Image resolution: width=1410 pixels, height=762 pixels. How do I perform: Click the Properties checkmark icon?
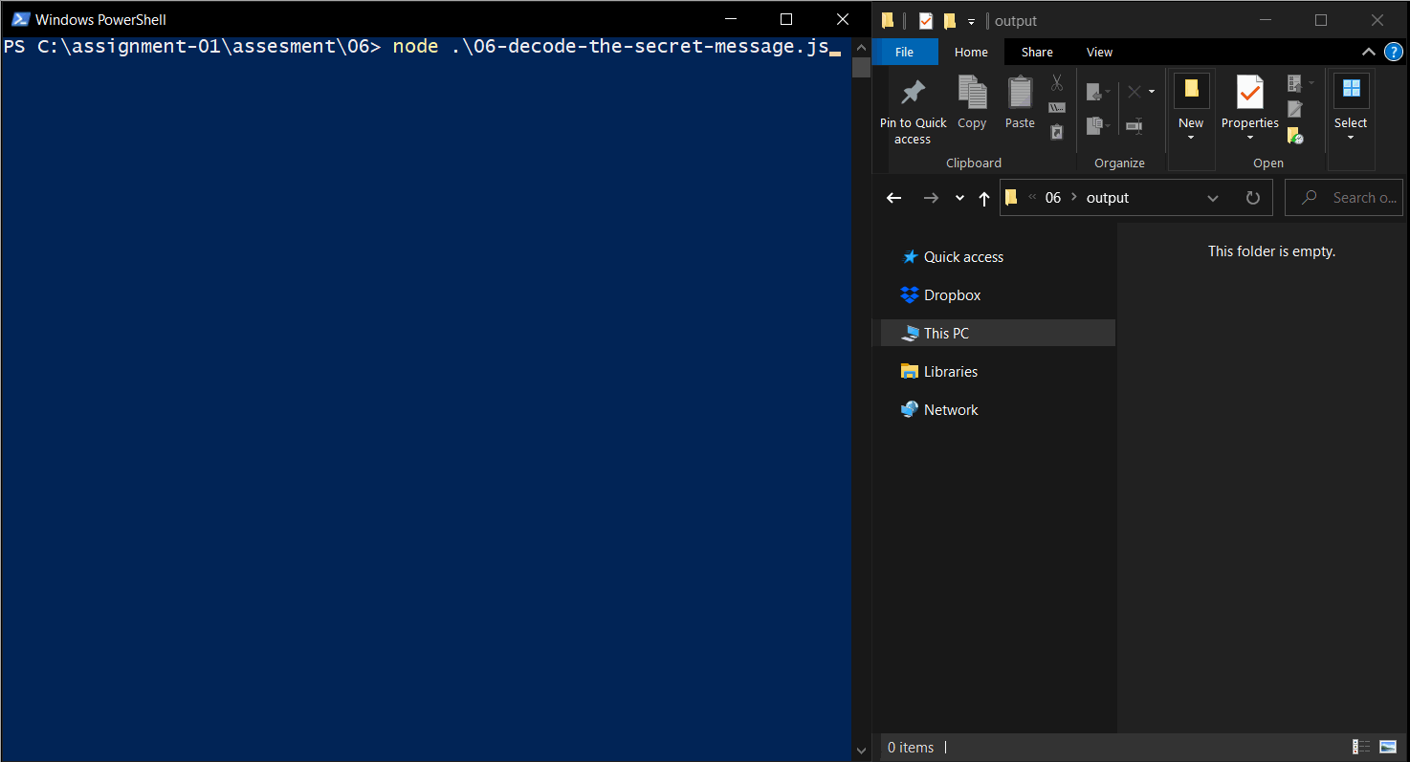point(1249,93)
